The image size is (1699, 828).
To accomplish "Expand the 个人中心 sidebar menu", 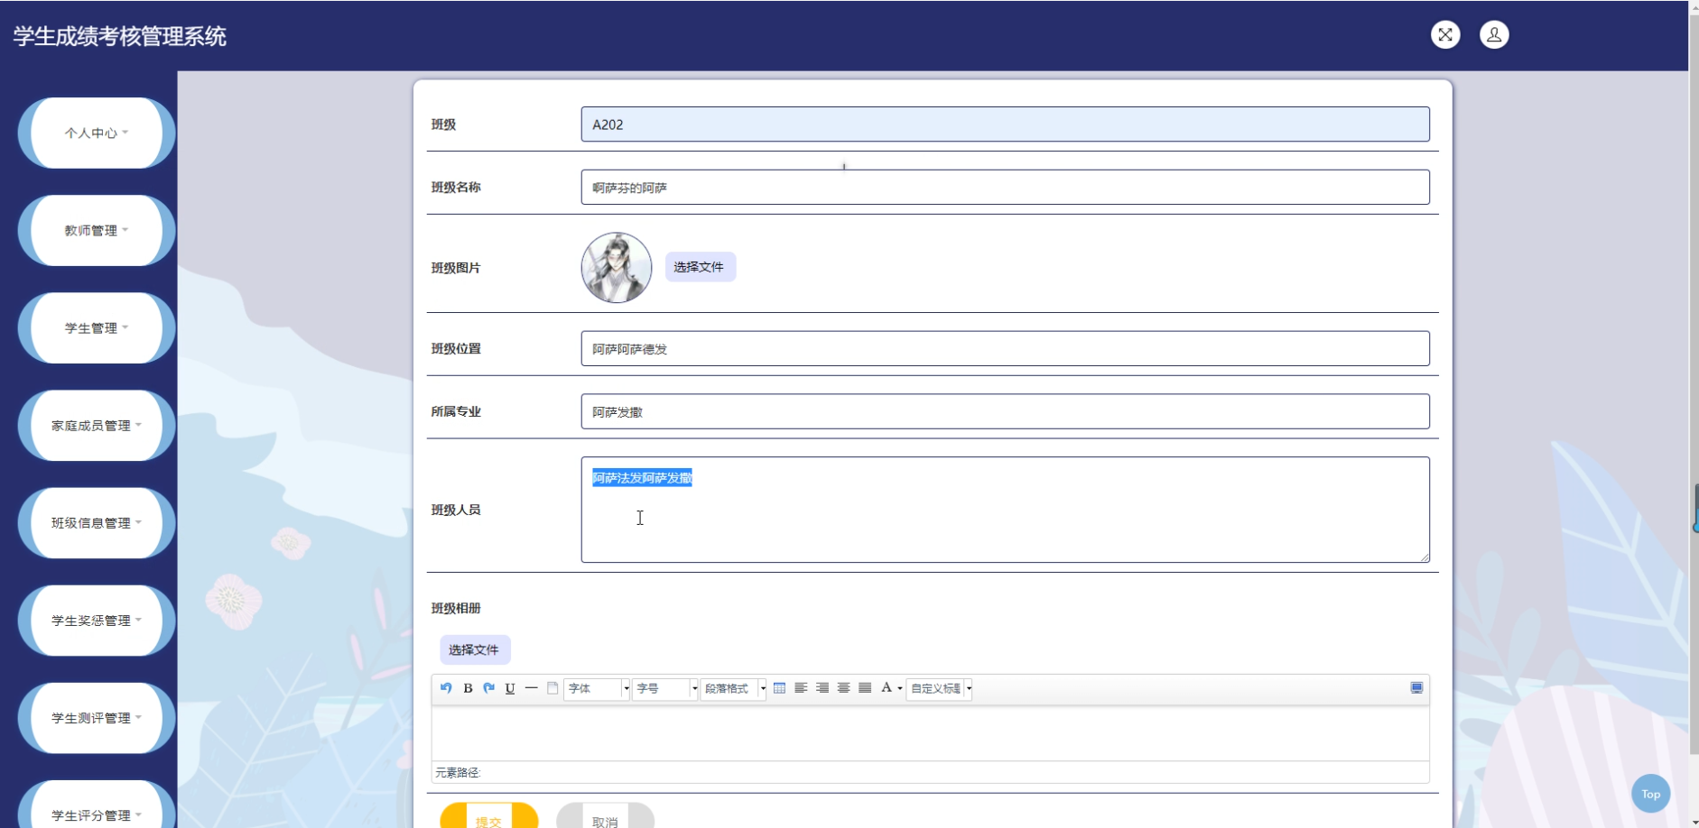I will pyautogui.click(x=97, y=133).
